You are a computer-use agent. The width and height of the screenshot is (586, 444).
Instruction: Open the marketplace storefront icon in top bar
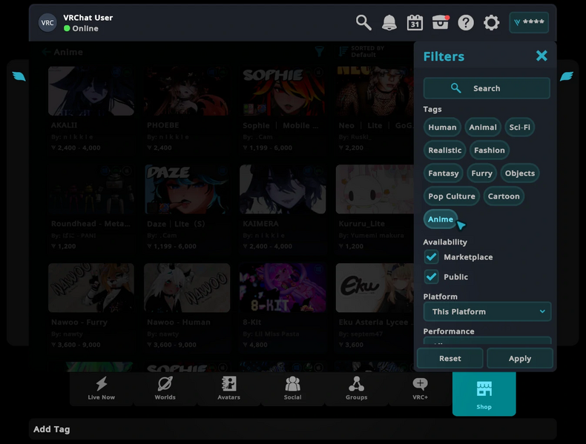pos(441,23)
